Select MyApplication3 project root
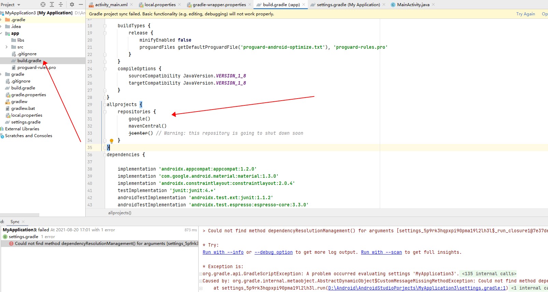Screen dimensions: 548x292 [x=39, y=13]
